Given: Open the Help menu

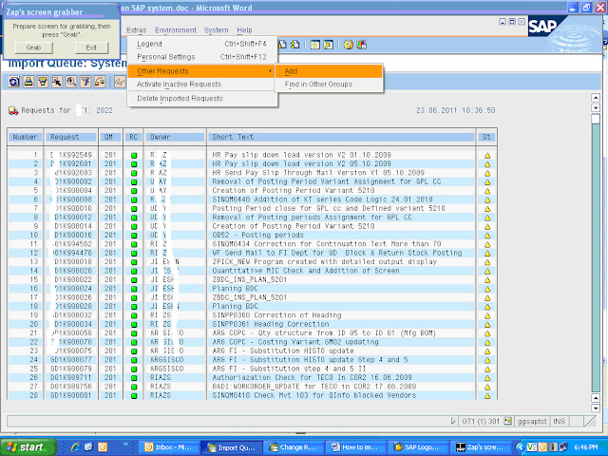Looking at the screenshot, I should [244, 30].
